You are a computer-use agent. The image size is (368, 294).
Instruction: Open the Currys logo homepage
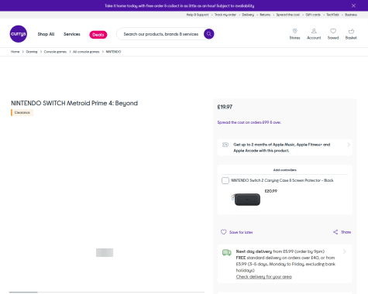pos(19,34)
